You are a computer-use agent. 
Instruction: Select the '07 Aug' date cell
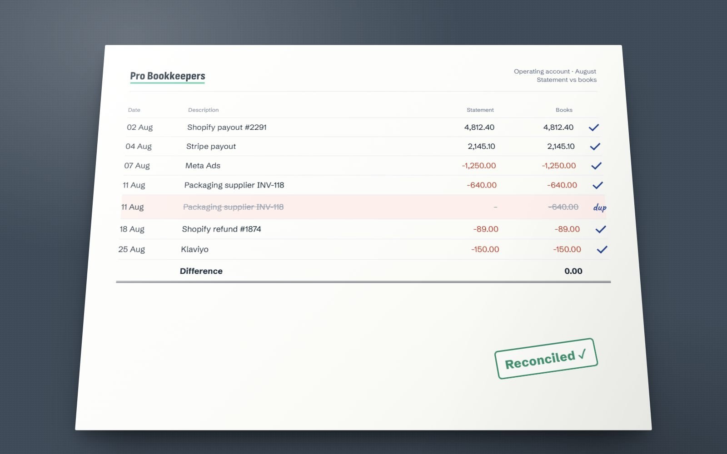coord(137,166)
